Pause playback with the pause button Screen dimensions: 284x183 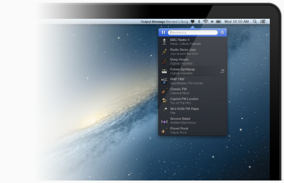click(x=163, y=32)
